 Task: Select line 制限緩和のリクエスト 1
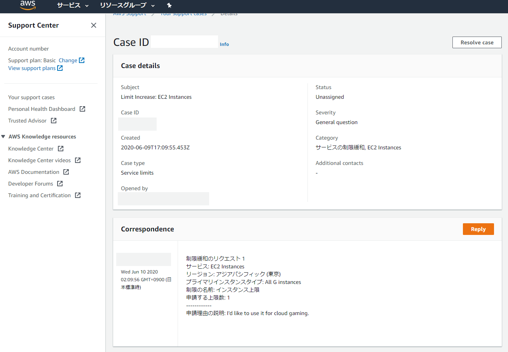215,259
